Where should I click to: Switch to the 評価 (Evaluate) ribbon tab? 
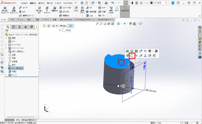[54, 20]
